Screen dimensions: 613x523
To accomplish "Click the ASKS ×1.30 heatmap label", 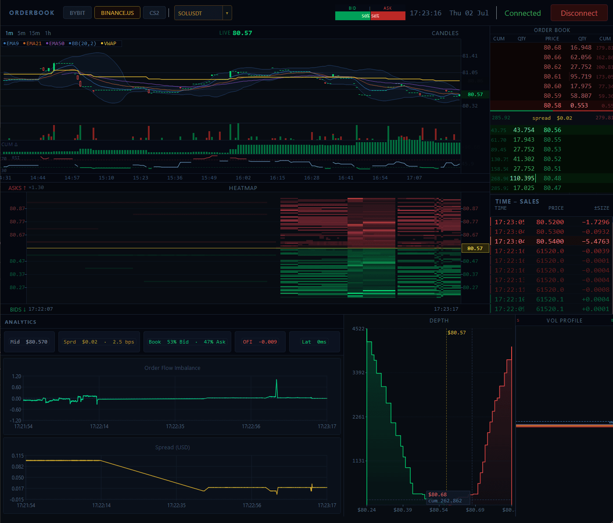I will (26, 188).
